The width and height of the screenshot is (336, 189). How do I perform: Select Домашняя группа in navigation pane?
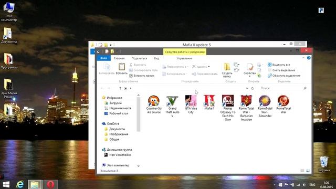[x=117, y=150]
